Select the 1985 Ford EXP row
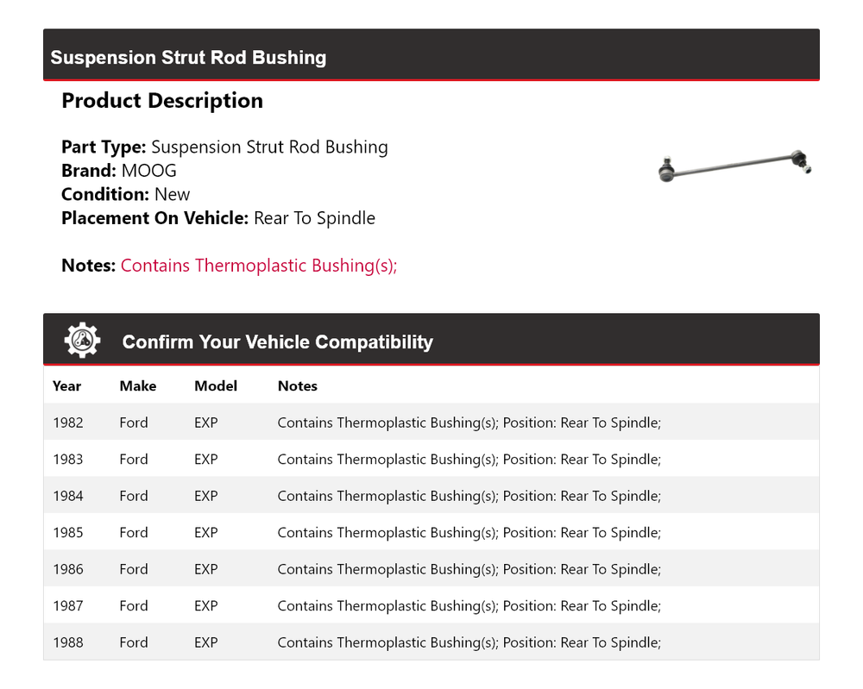 pyautogui.click(x=431, y=533)
